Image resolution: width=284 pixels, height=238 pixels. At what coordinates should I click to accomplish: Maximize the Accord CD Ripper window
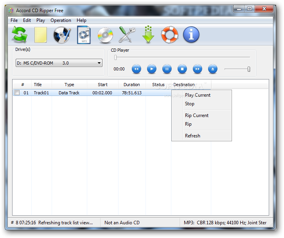(250, 9)
